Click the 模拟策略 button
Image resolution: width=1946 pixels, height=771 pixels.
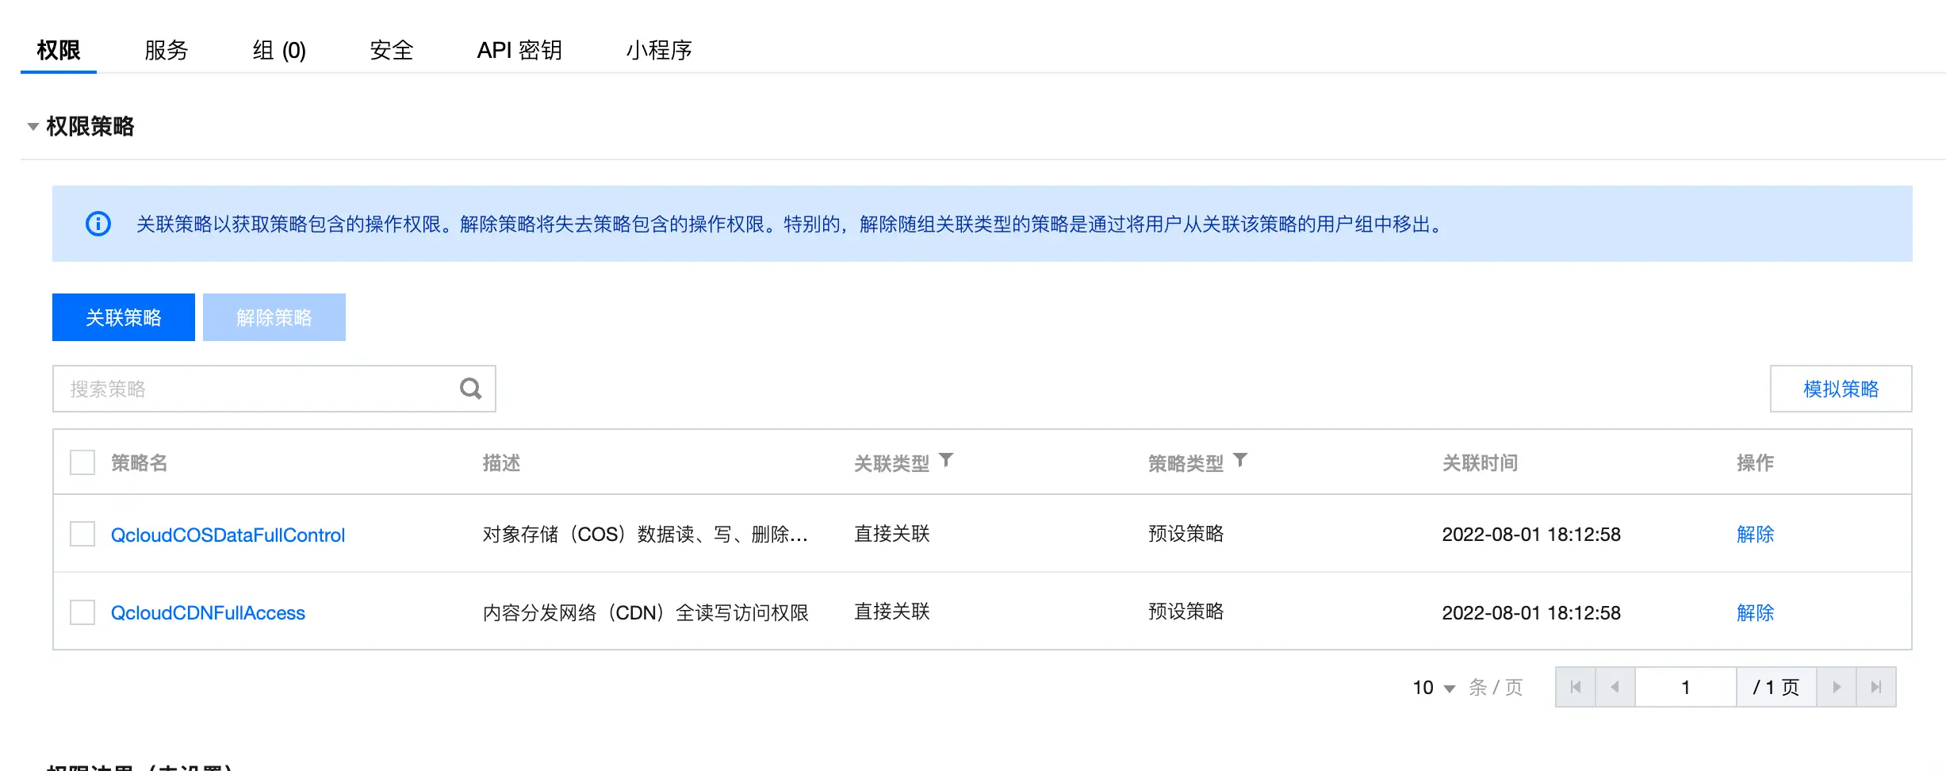[x=1841, y=389]
